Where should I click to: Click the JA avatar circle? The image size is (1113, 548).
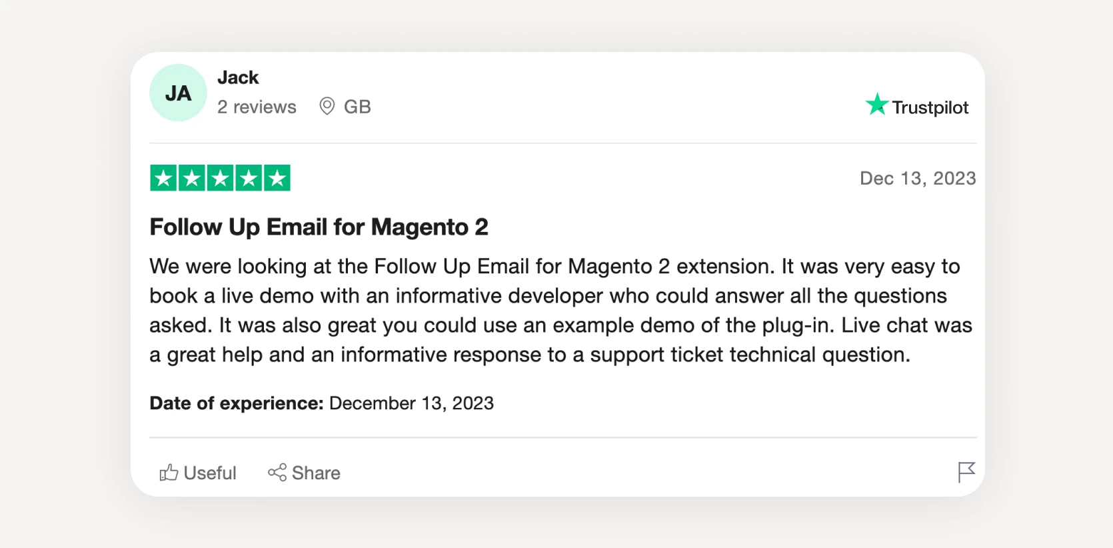pyautogui.click(x=178, y=93)
